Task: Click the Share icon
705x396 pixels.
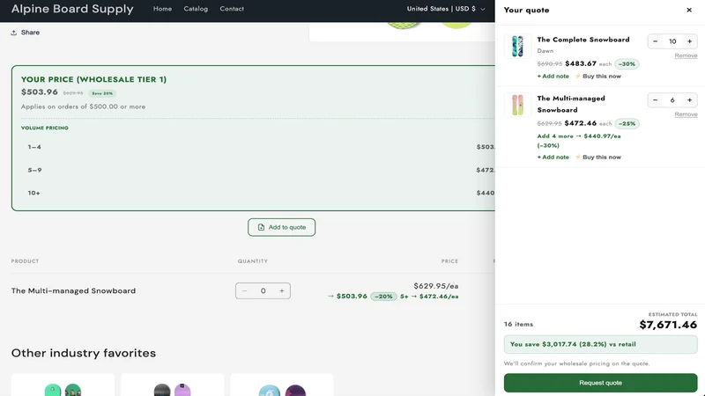Action: [x=14, y=33]
